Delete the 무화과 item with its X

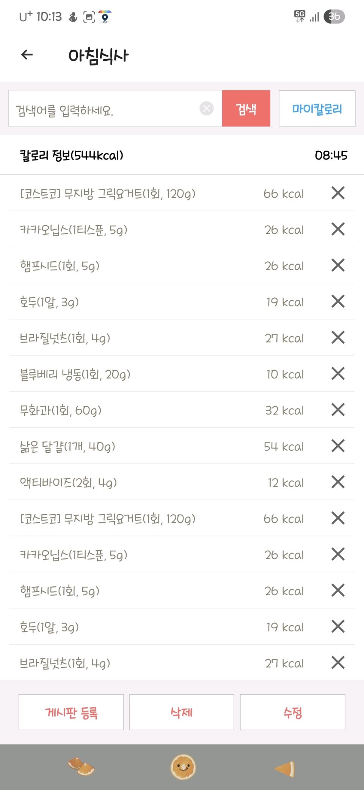coord(337,410)
